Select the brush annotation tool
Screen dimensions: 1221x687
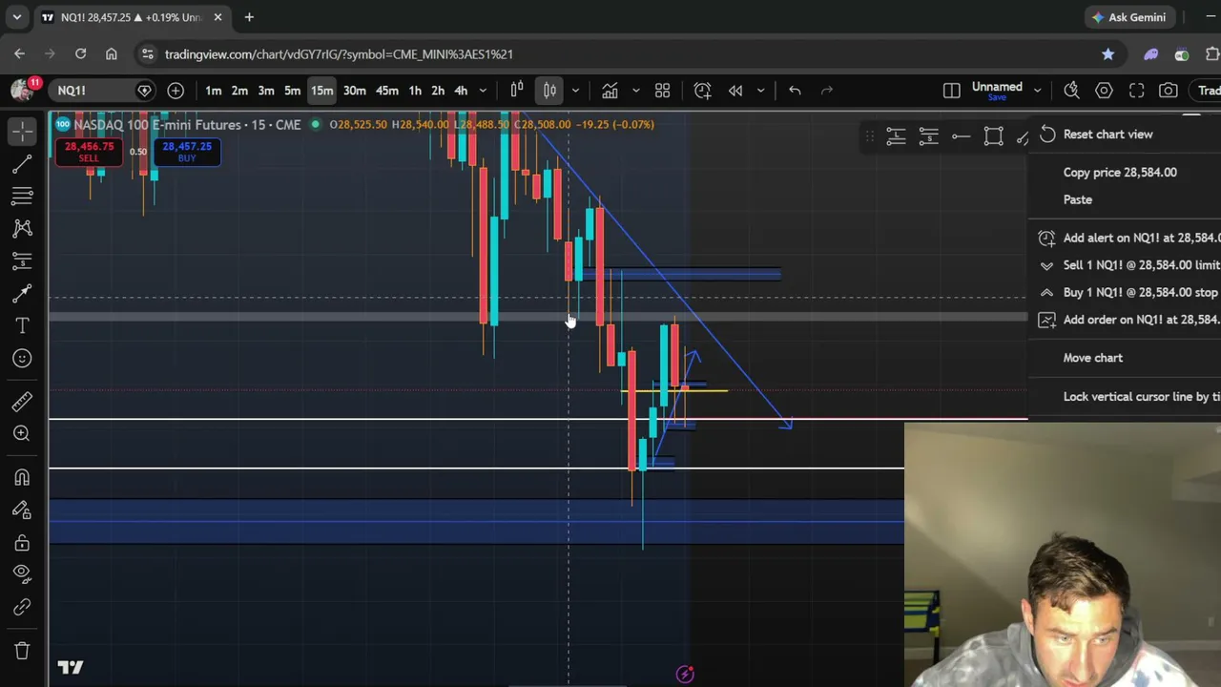tap(22, 294)
